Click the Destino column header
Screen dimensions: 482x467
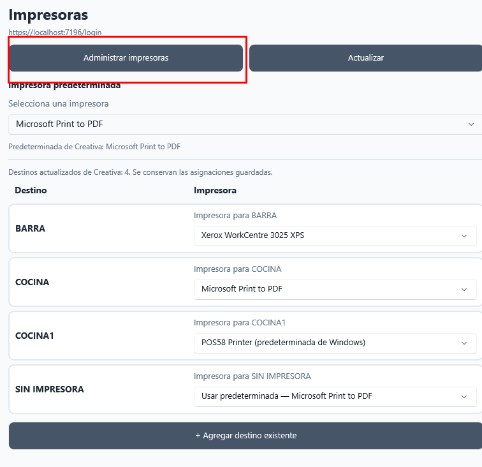coord(31,190)
